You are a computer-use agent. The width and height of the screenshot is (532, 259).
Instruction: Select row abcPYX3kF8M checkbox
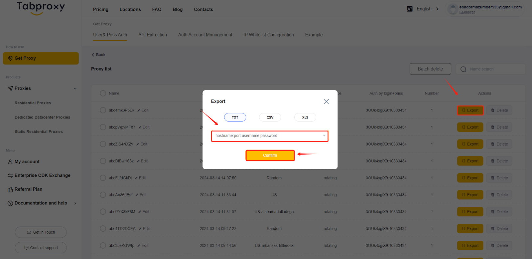pos(103,212)
